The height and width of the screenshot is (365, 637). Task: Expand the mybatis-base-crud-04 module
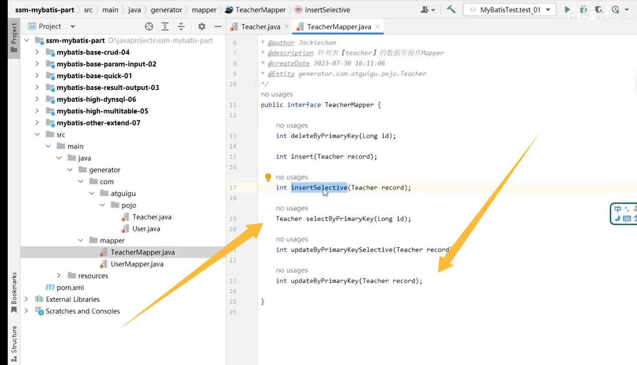tap(37, 52)
